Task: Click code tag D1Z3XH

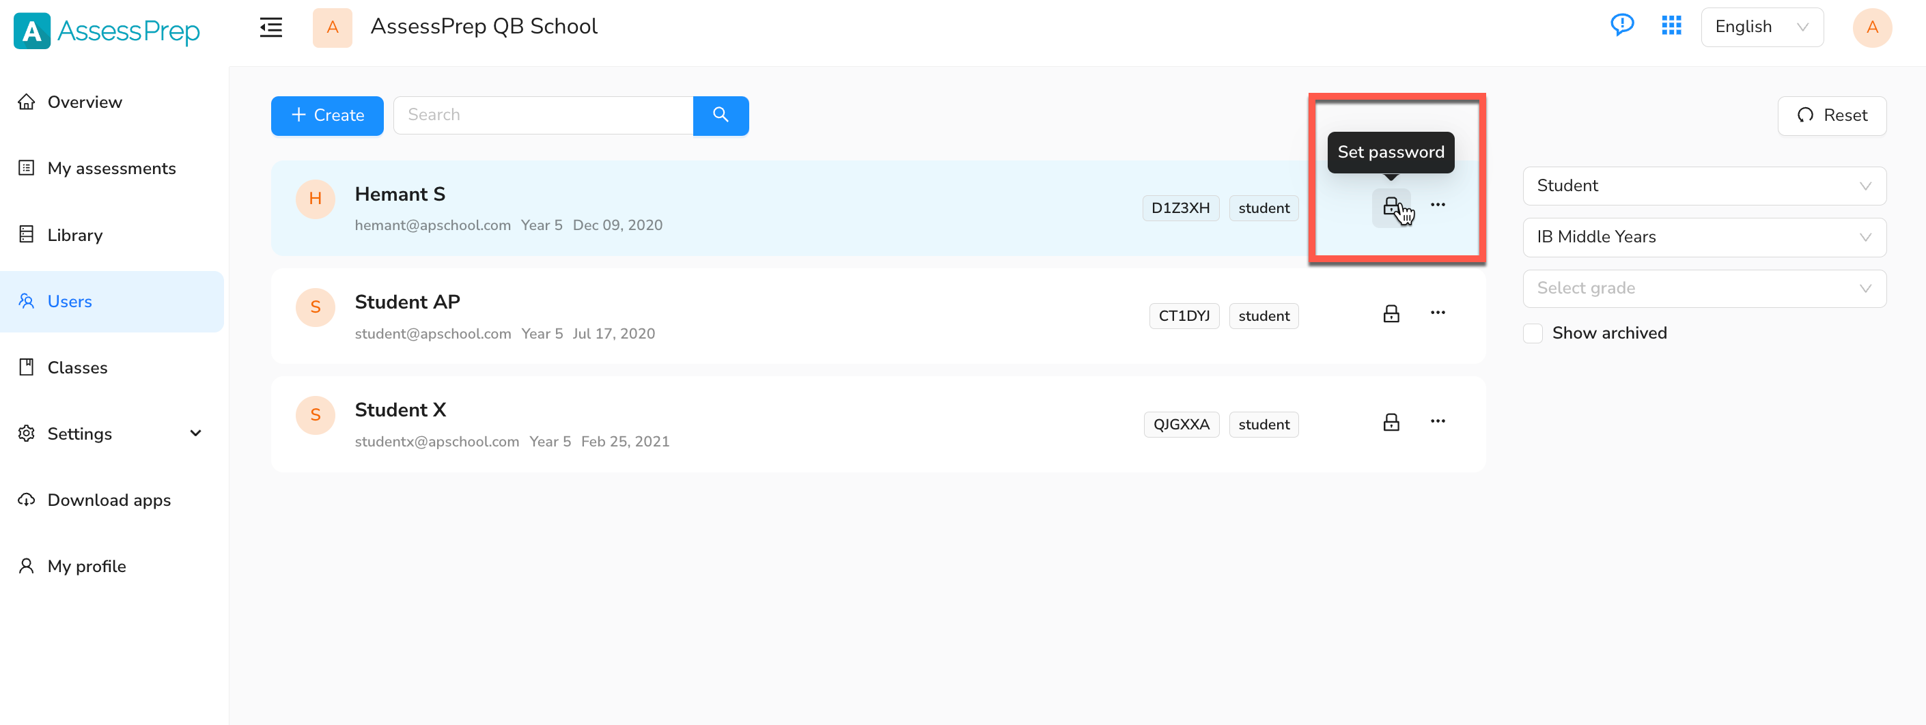Action: coord(1180,208)
